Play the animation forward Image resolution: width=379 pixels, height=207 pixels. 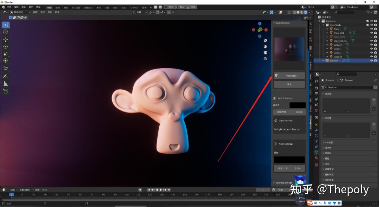coord(161,190)
